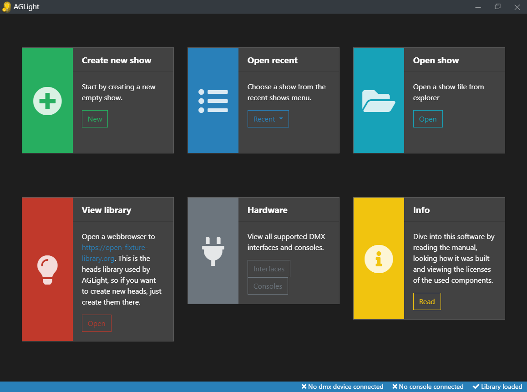The image size is (527, 392).
Task: Click the AGLight window title text
Action: [26, 7]
